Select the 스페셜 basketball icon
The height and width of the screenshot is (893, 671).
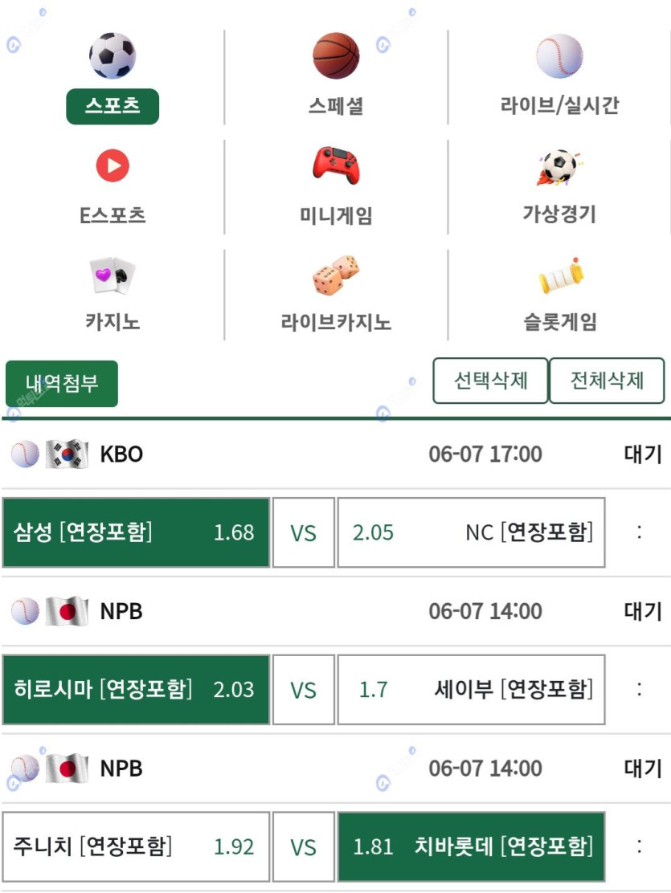336,55
